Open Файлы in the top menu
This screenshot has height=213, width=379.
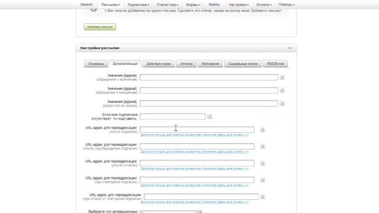[214, 5]
